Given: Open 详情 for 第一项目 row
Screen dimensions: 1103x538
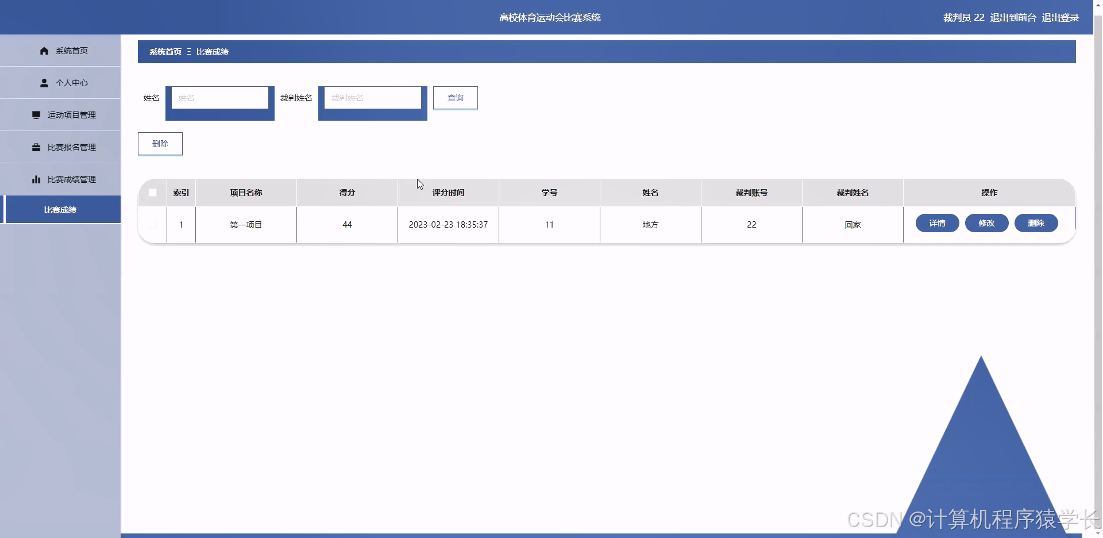Looking at the screenshot, I should pos(938,223).
